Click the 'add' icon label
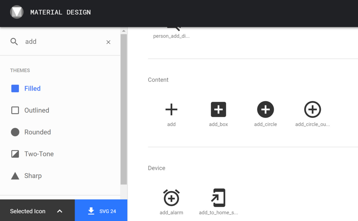 pyautogui.click(x=171, y=124)
